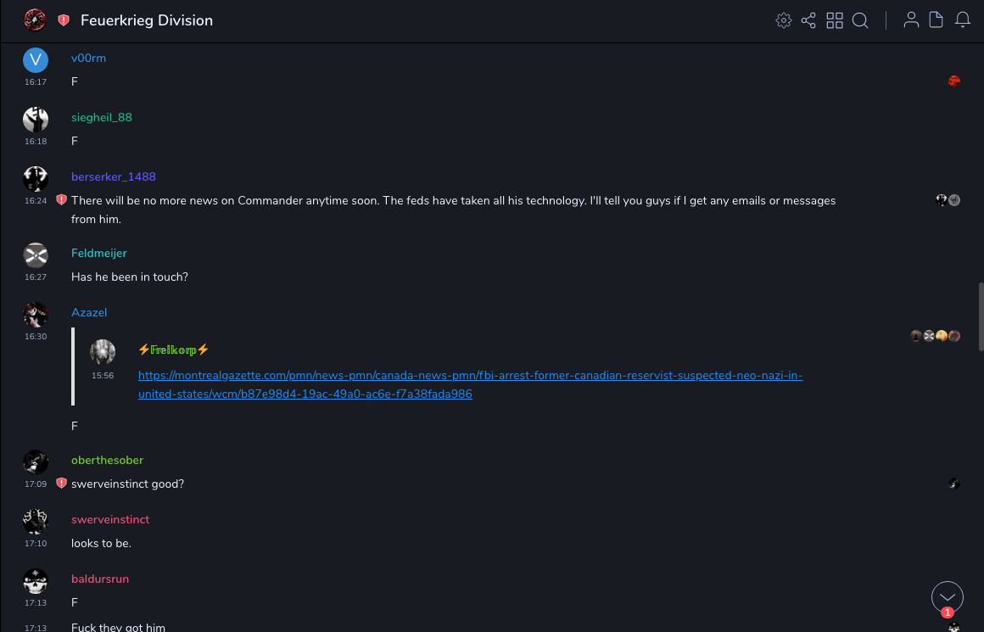Open the files document icon

click(x=936, y=20)
